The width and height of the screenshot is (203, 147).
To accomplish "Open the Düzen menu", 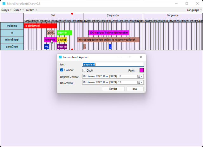I will point(18,10).
